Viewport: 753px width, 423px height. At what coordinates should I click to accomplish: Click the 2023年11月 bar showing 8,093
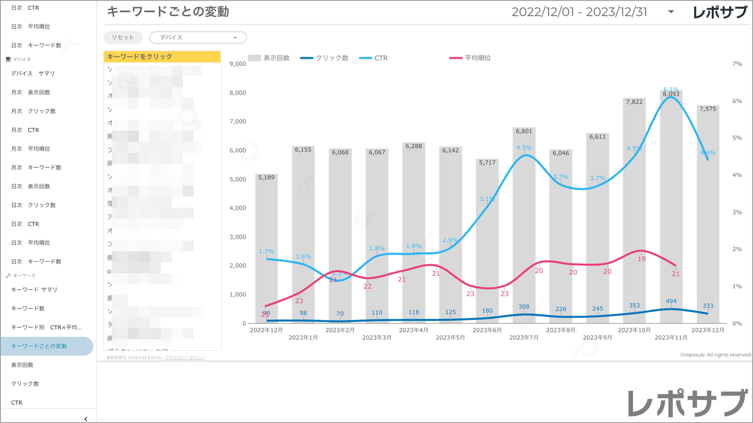(671, 208)
